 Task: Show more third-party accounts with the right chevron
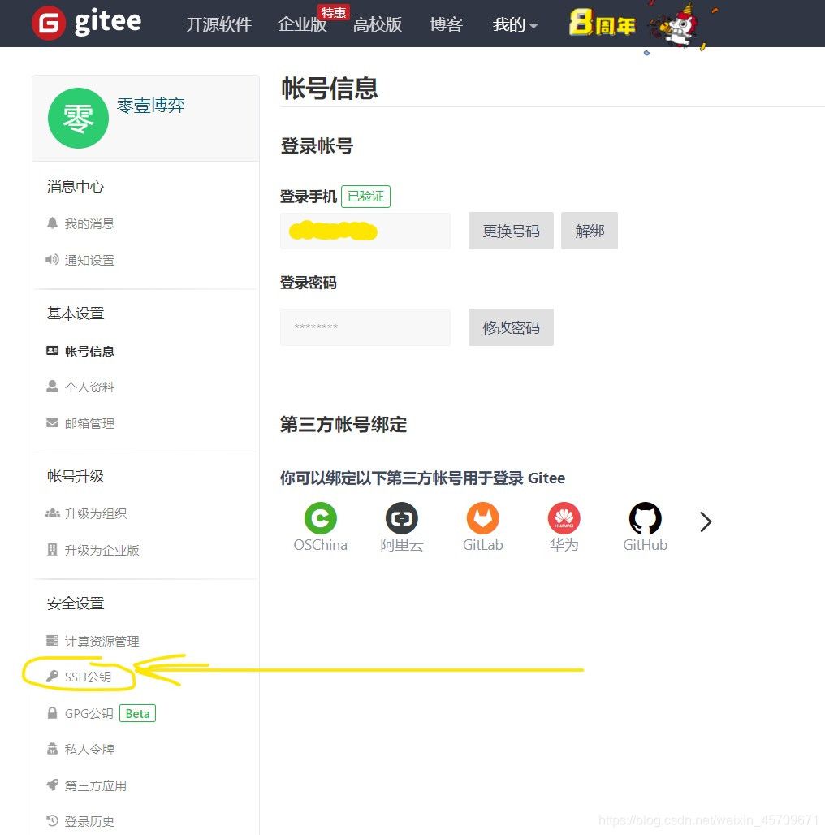[x=705, y=521]
